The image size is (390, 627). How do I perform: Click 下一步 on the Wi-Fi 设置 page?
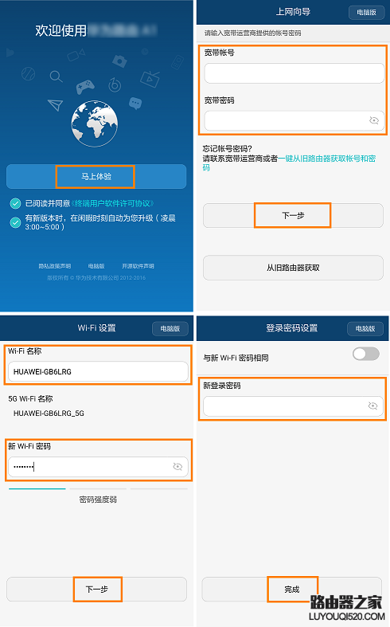96,589
